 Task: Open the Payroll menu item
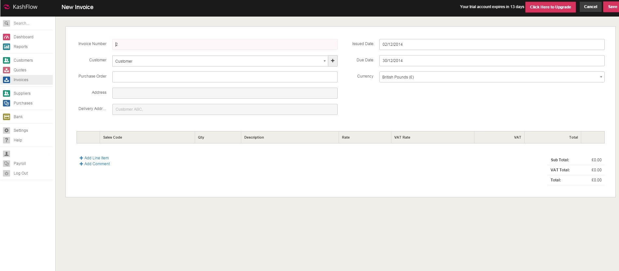click(x=20, y=164)
